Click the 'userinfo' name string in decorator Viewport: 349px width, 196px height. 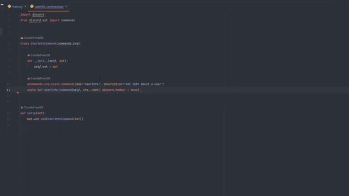pyautogui.click(x=91, y=84)
